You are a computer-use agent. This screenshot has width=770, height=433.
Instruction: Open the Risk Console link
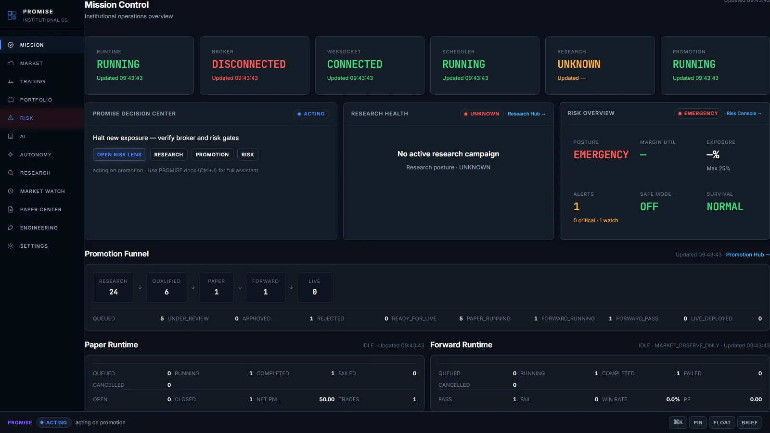(x=744, y=114)
